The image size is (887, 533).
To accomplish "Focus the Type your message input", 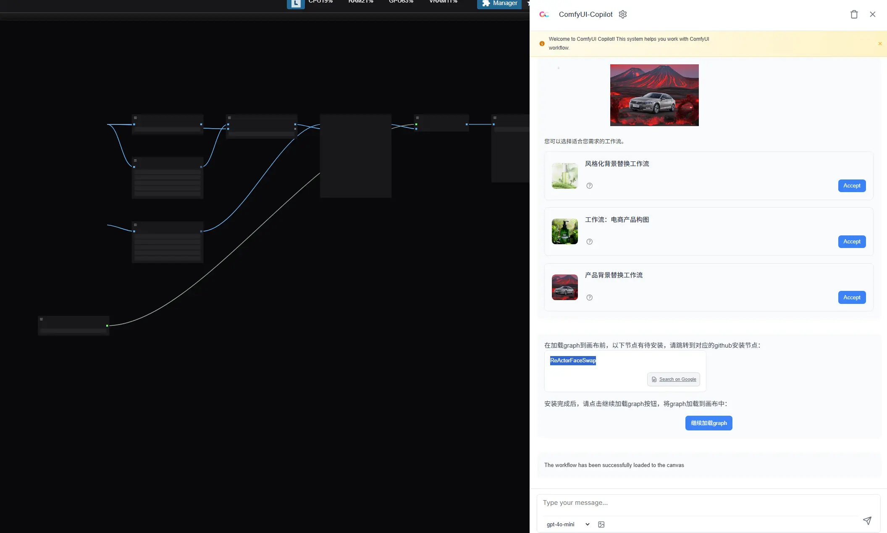I will [708, 503].
